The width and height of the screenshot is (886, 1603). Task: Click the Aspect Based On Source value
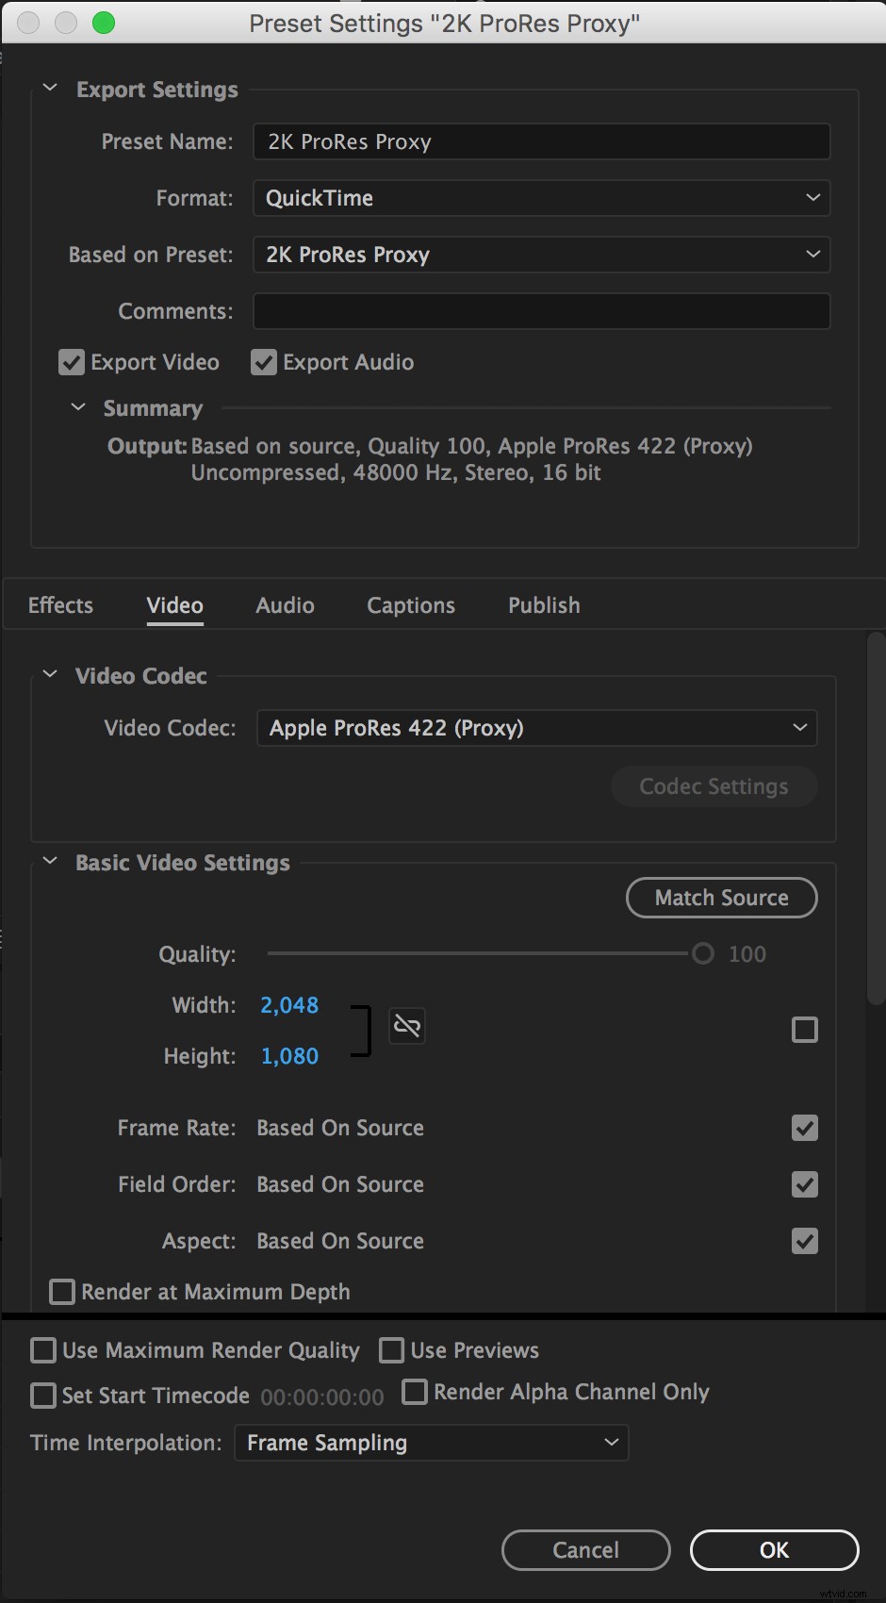pos(340,1241)
